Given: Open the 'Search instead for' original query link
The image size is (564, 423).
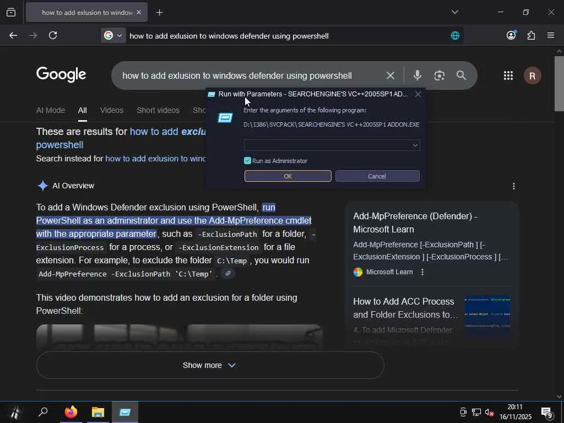Looking at the screenshot, I should [x=155, y=159].
